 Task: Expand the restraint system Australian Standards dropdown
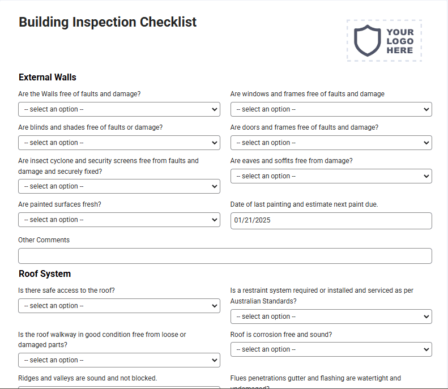(331, 317)
